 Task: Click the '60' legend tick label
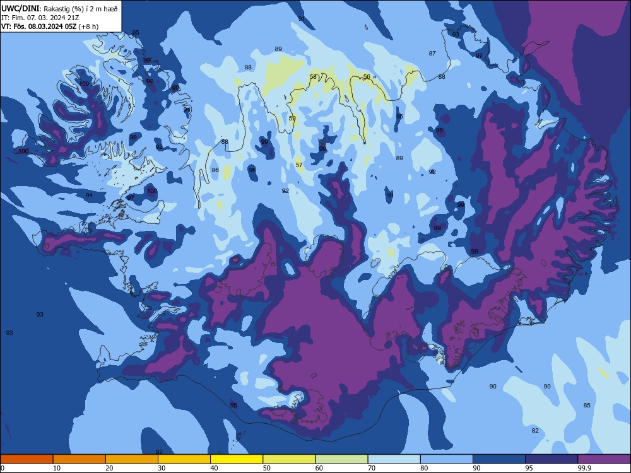[x=319, y=468]
